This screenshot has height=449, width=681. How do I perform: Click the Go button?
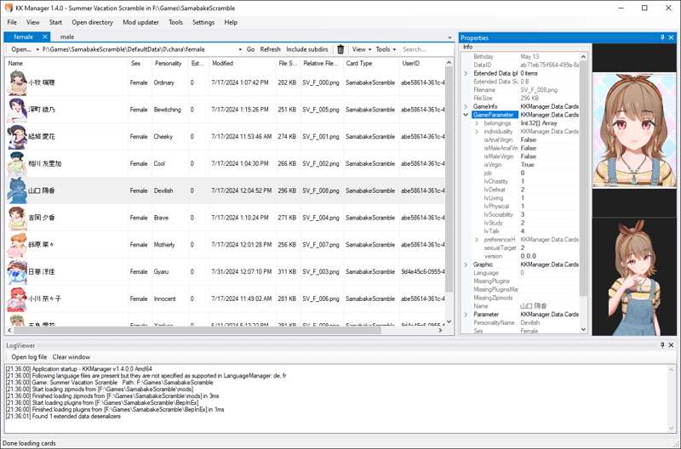coord(250,49)
